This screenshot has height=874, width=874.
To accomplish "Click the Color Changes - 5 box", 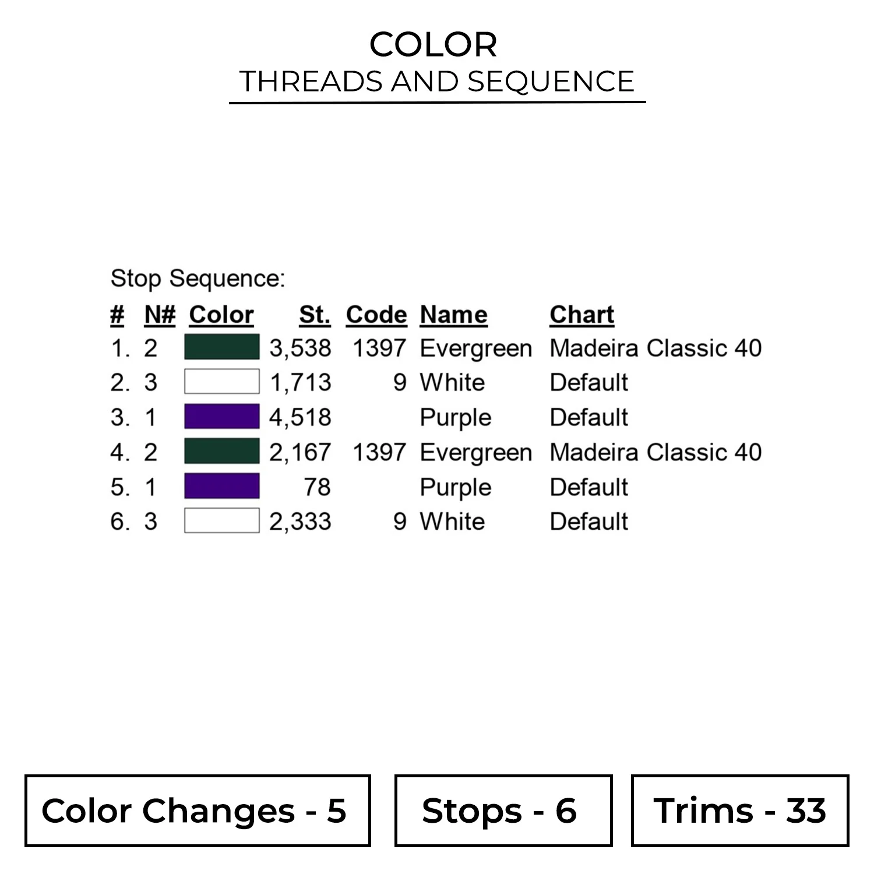I will (198, 810).
